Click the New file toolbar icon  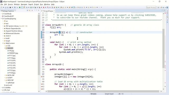(2, 7)
